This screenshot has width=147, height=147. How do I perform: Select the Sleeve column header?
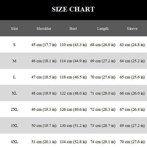(x=132, y=29)
